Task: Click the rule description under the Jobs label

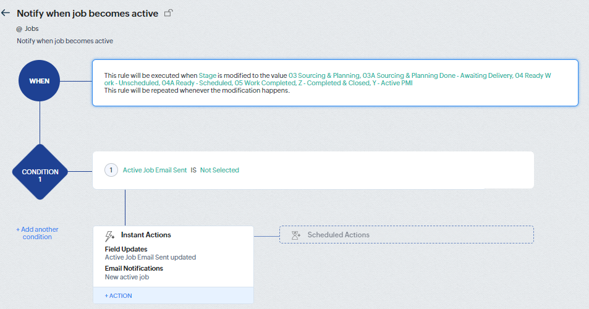Action: [65, 41]
